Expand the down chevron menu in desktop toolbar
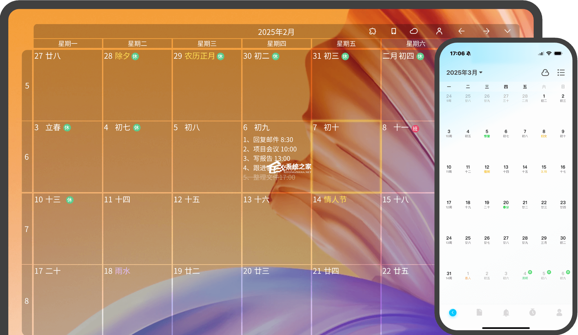Image resolution: width=578 pixels, height=335 pixels. (x=507, y=31)
